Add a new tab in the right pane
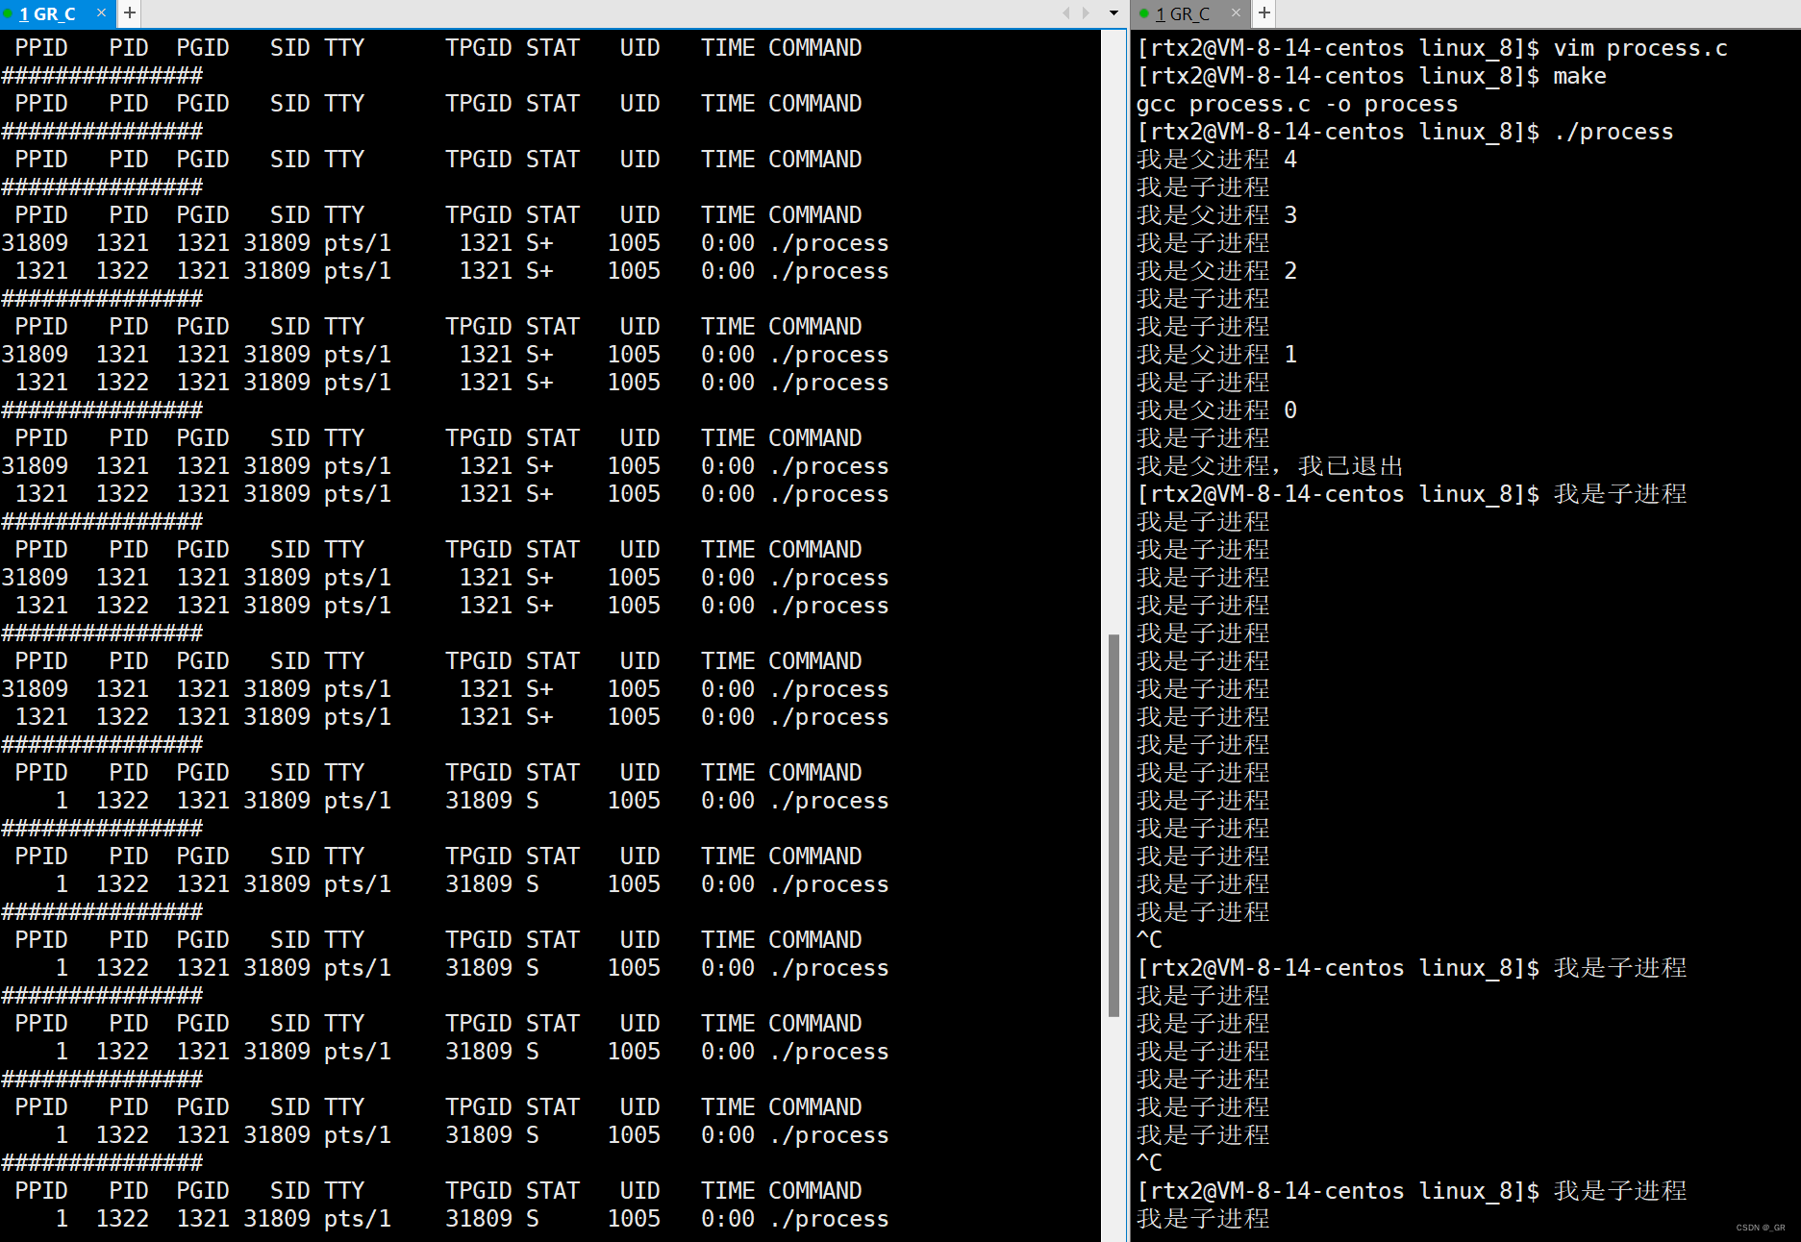 pos(1264,13)
